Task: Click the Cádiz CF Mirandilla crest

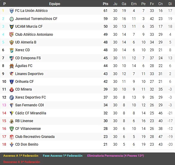Action: tap(12, 113)
